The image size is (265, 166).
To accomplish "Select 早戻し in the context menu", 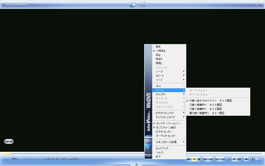I will [169, 63].
